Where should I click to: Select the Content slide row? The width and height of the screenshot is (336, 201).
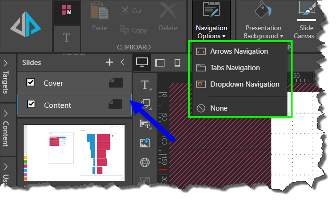click(x=75, y=105)
